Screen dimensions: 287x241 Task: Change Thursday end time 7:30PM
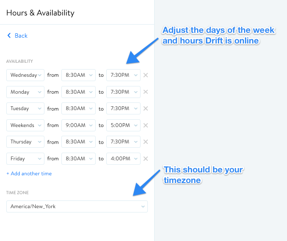click(123, 142)
